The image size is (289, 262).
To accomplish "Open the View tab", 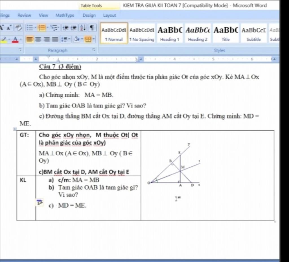I will 43,15.
